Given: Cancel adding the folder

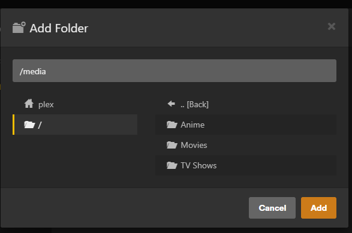Looking at the screenshot, I should point(272,208).
